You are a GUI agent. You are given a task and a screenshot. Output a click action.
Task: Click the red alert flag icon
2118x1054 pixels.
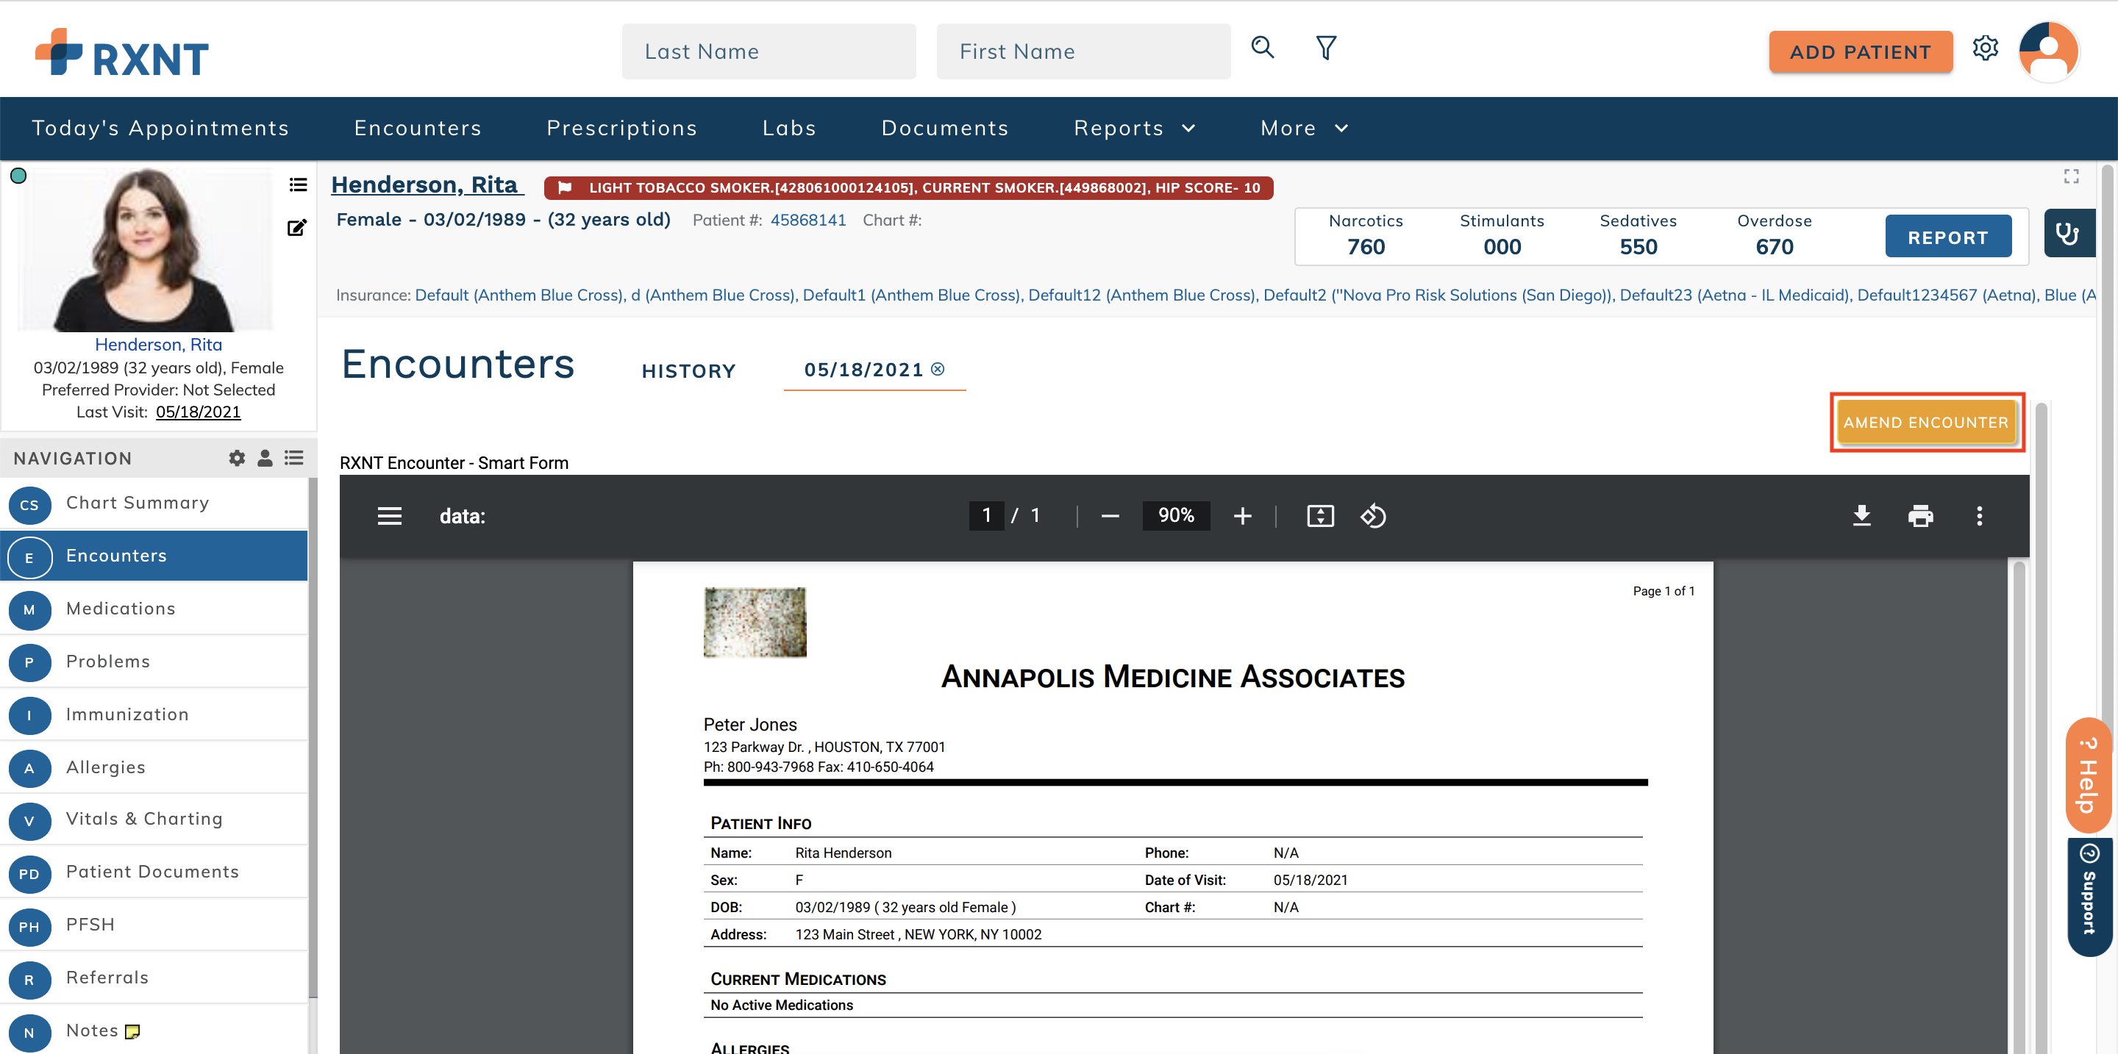point(565,187)
